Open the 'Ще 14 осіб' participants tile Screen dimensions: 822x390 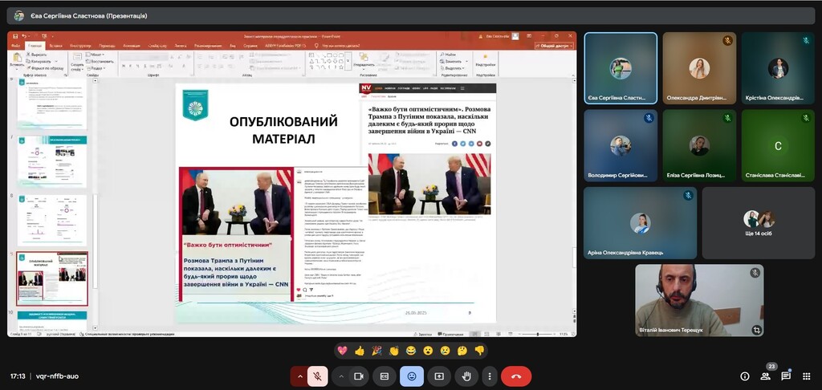coord(759,223)
